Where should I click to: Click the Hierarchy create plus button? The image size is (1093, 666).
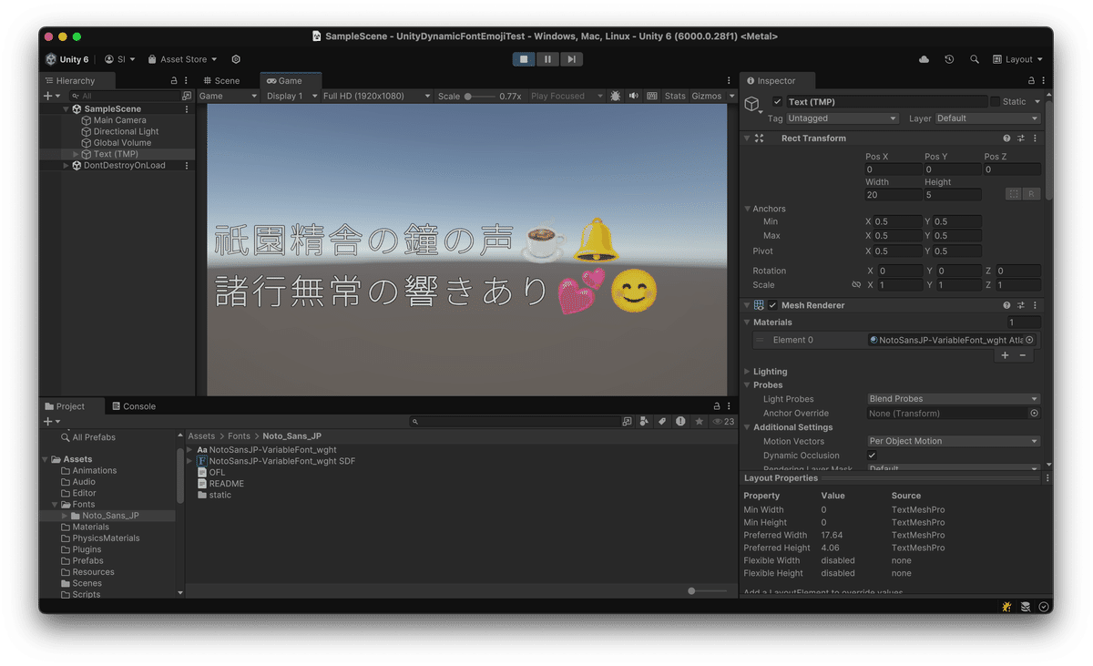pyautogui.click(x=48, y=96)
